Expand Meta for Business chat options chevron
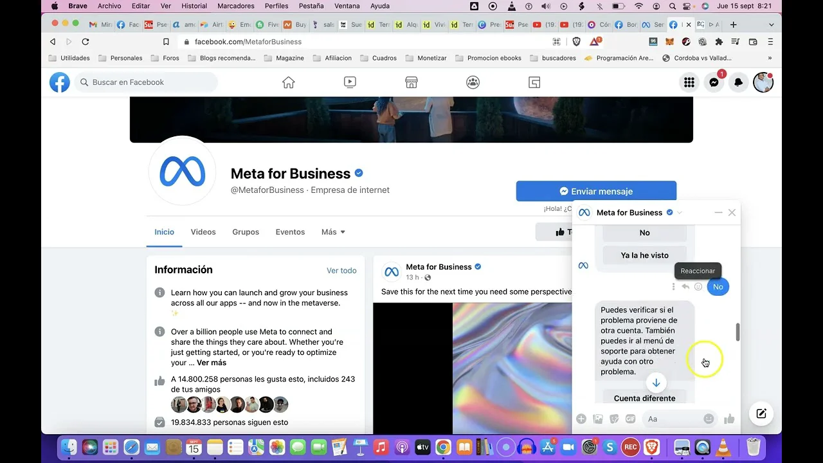 [680, 213]
